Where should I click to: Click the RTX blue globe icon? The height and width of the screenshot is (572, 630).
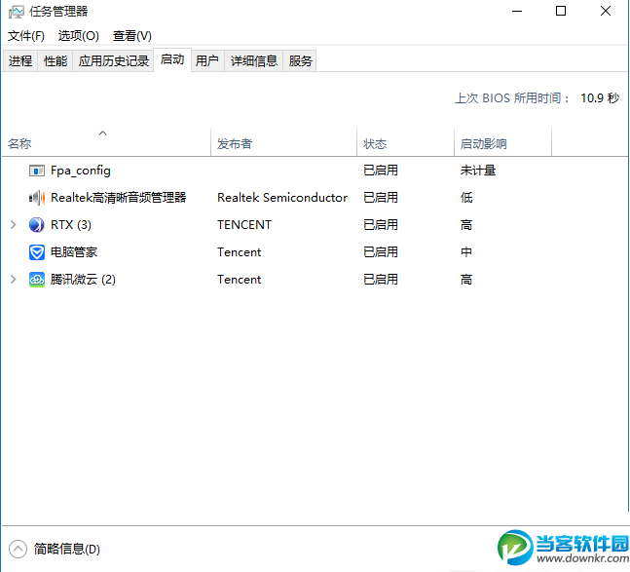tap(37, 225)
